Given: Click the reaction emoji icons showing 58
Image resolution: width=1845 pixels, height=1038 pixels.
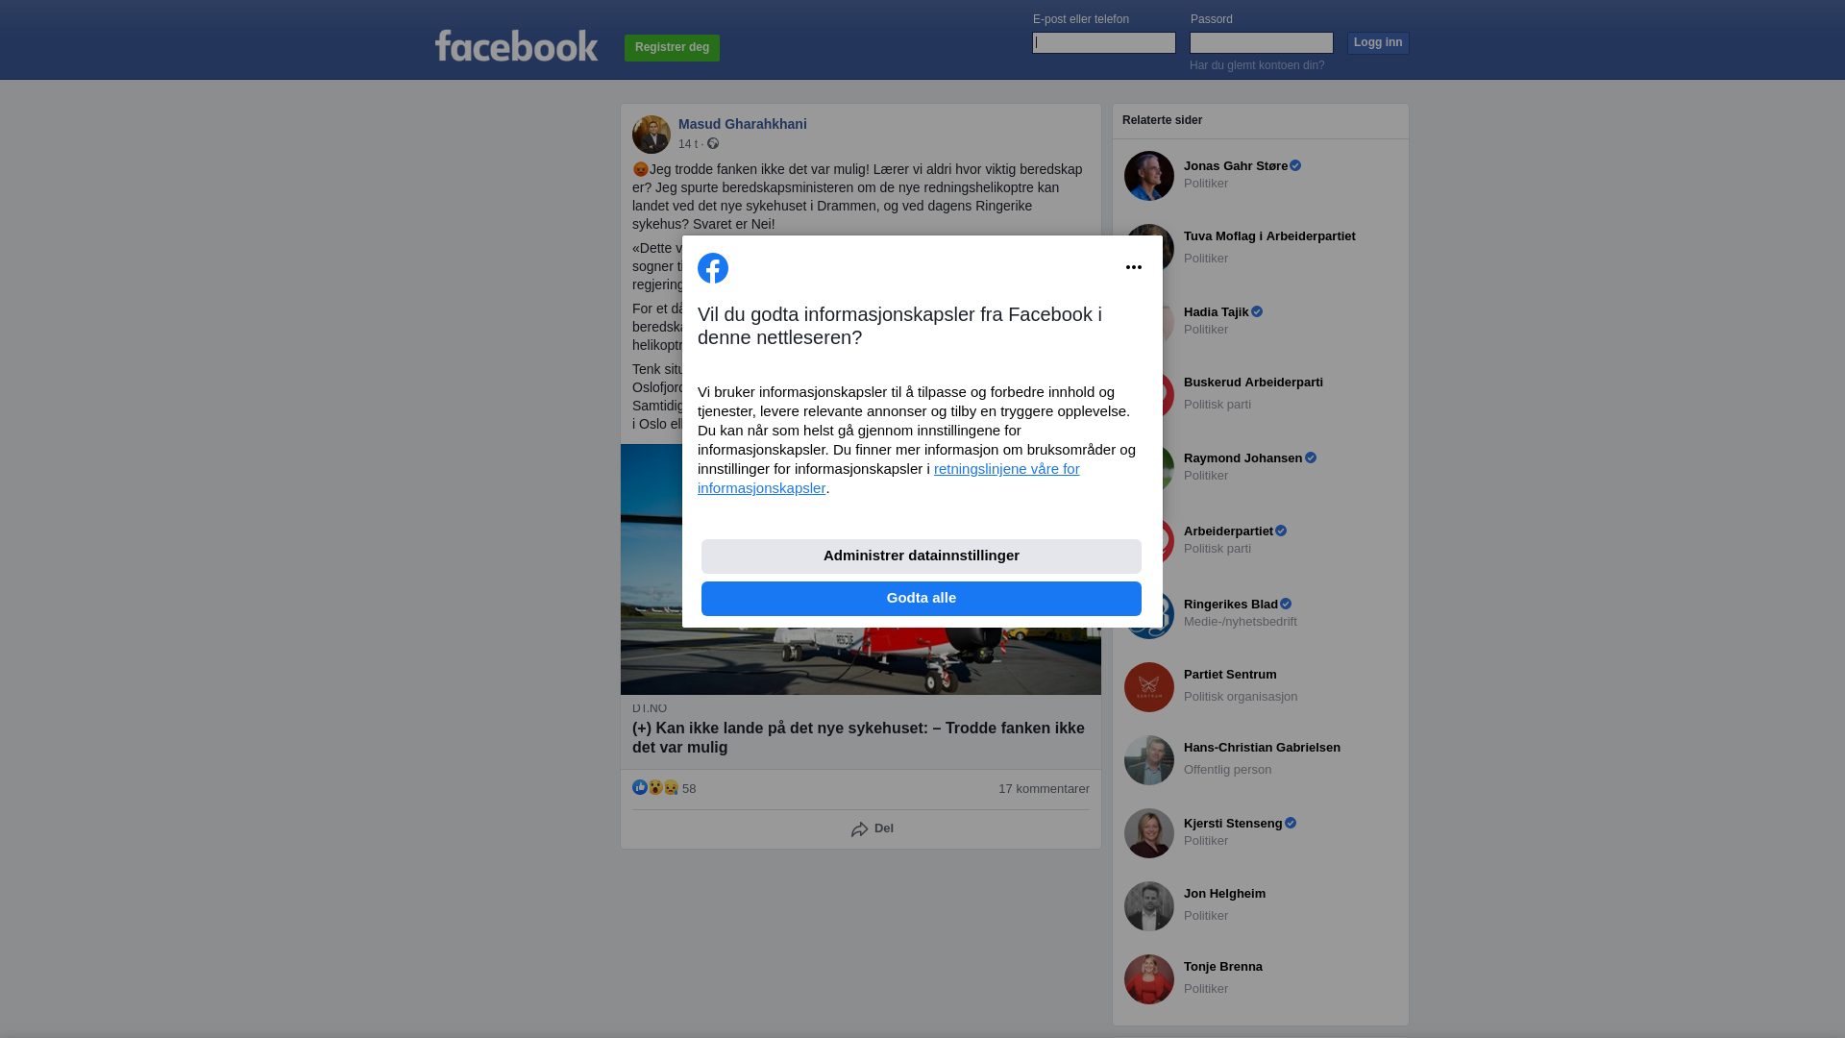Looking at the screenshot, I should 655,788.
